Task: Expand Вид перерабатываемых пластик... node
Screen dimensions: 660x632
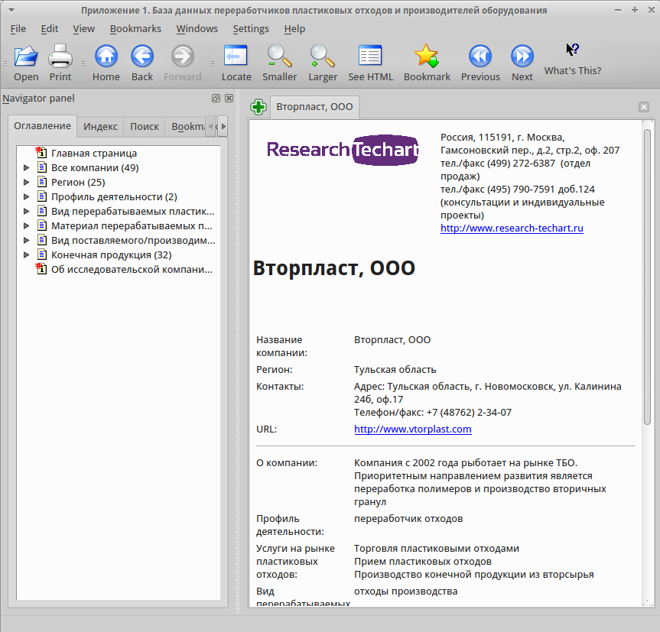Action: click(x=27, y=211)
